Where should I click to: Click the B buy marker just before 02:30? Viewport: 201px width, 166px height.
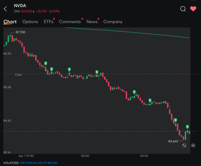tap(134, 92)
